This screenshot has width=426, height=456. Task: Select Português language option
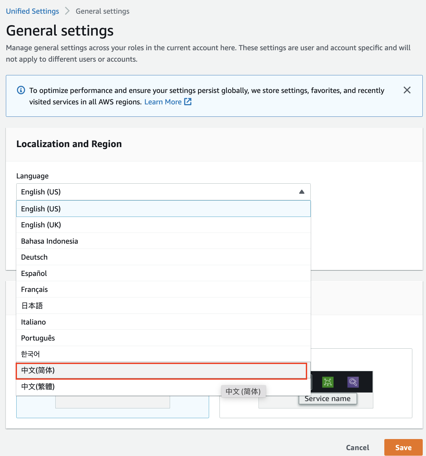pos(163,338)
